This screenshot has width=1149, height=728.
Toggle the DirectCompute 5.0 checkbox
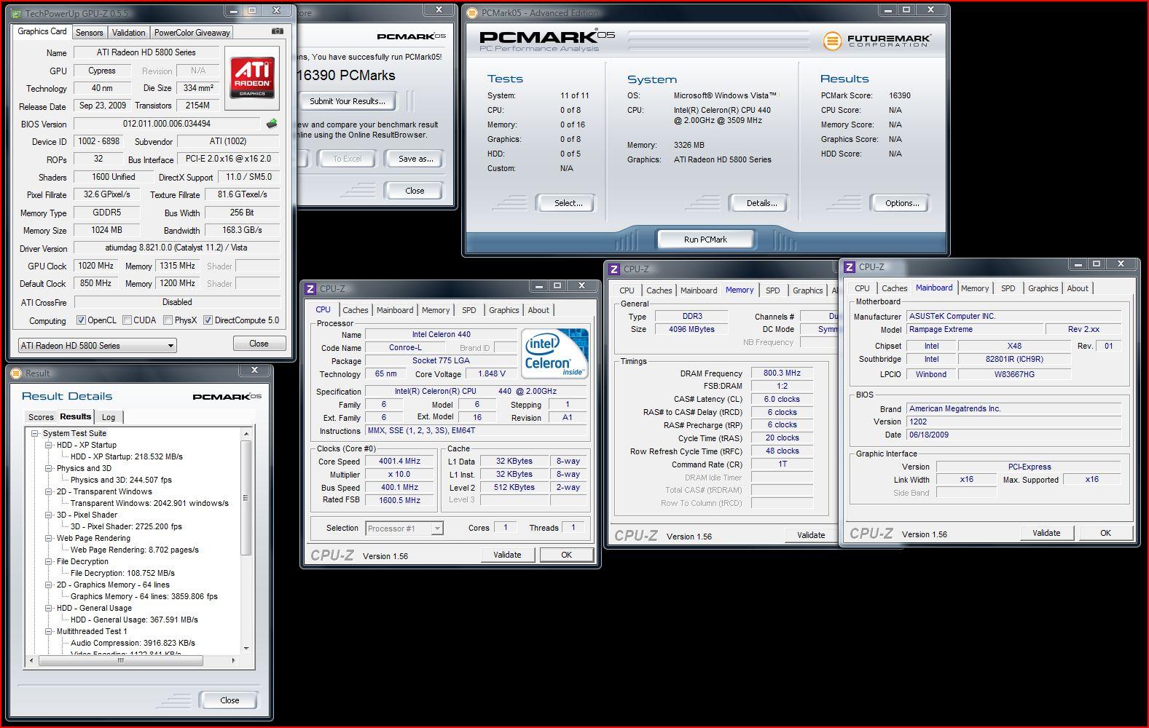208,320
